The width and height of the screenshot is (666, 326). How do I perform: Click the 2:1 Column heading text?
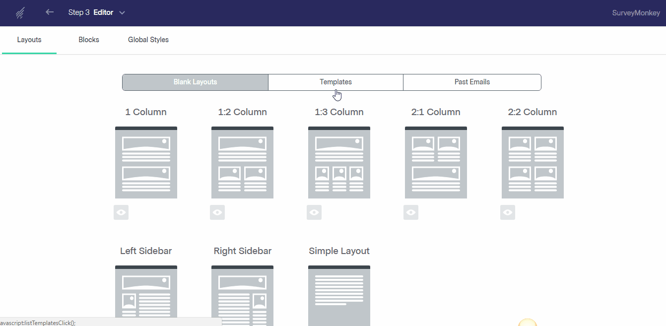tap(436, 112)
